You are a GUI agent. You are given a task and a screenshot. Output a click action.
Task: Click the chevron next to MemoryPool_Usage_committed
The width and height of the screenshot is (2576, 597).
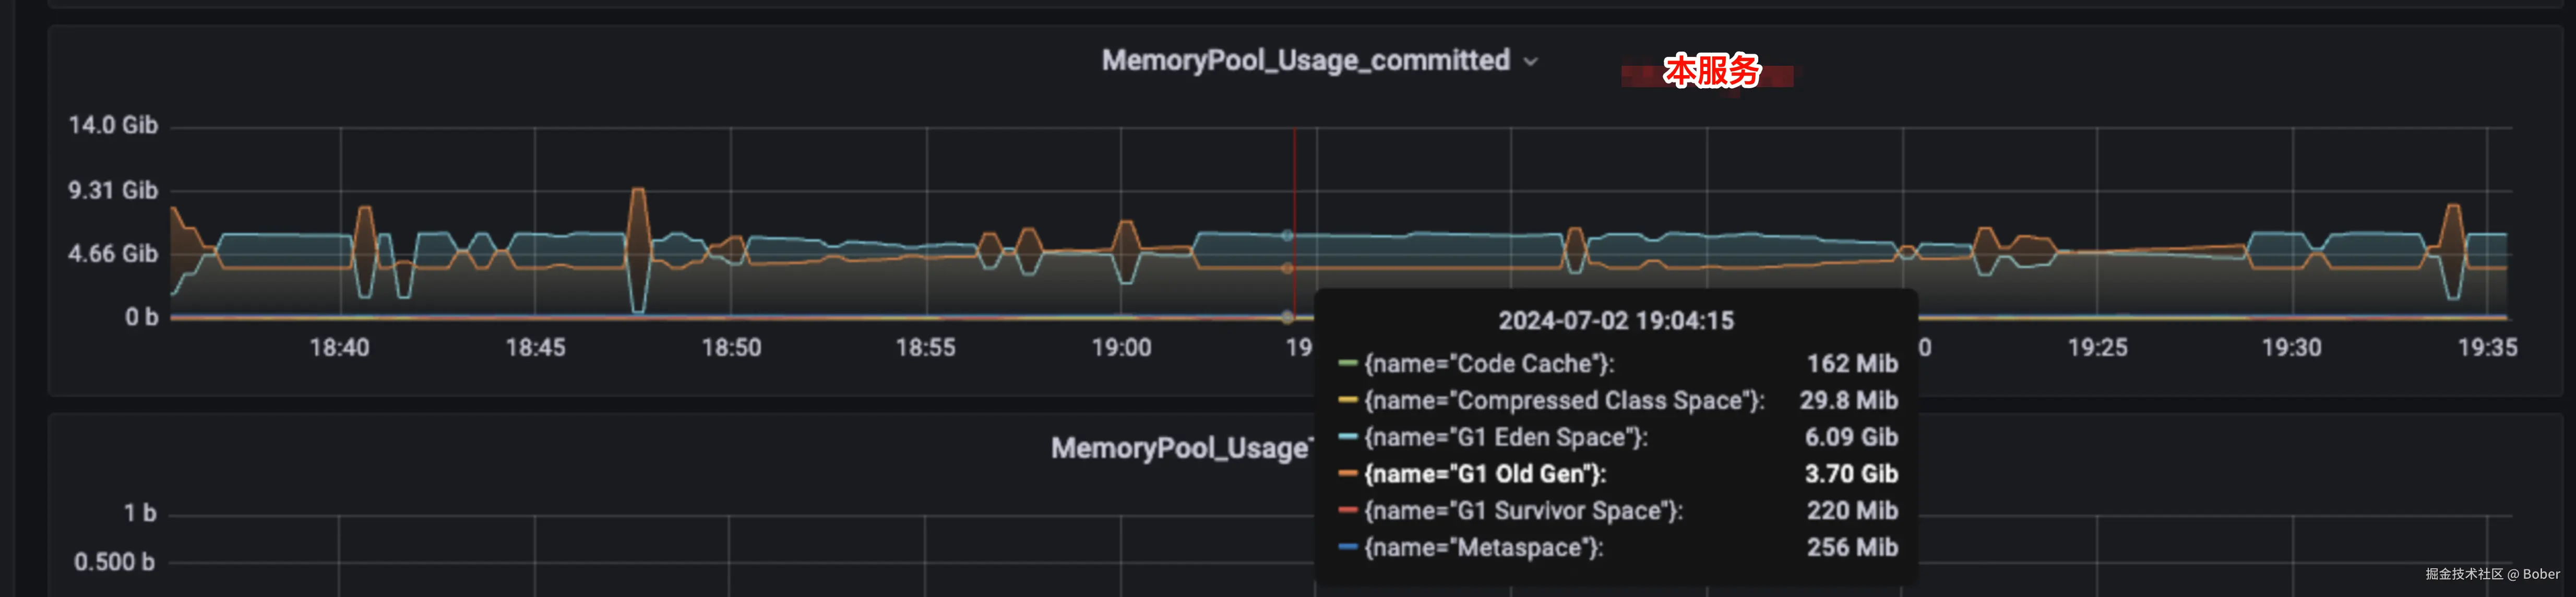pyautogui.click(x=1530, y=62)
